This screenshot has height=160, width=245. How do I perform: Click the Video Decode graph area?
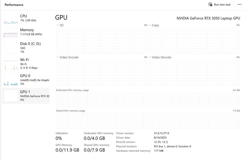(194, 73)
